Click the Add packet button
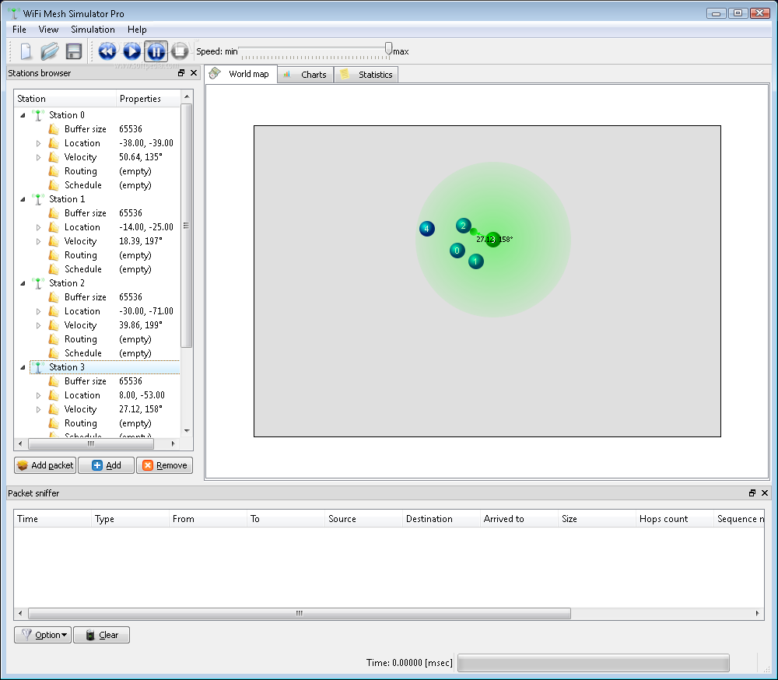 coord(45,465)
